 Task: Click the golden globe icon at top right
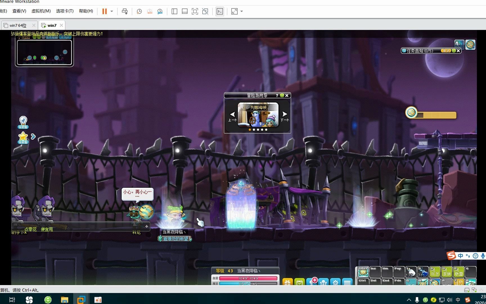[x=470, y=44]
